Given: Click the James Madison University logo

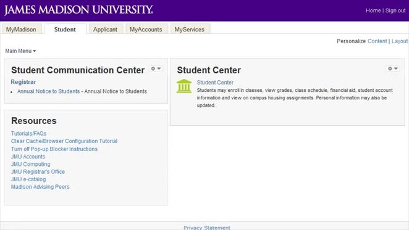Looking at the screenshot, I should tap(78, 10).
